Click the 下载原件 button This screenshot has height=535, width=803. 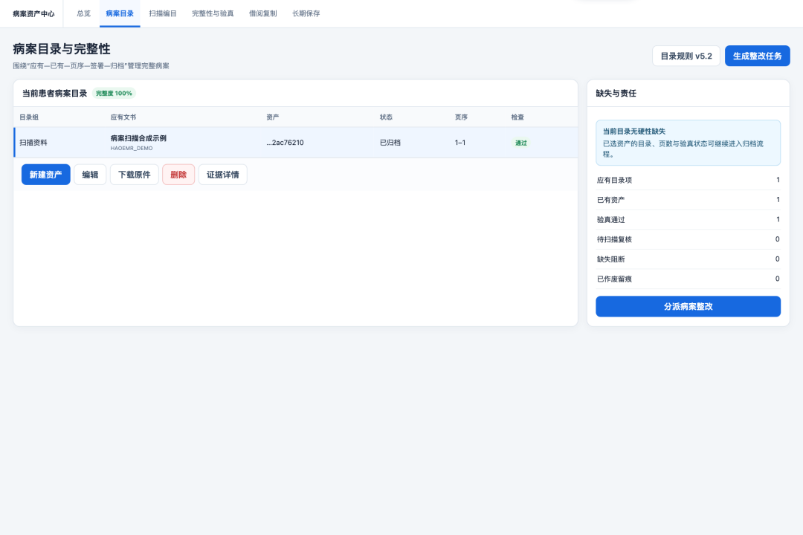pos(134,175)
